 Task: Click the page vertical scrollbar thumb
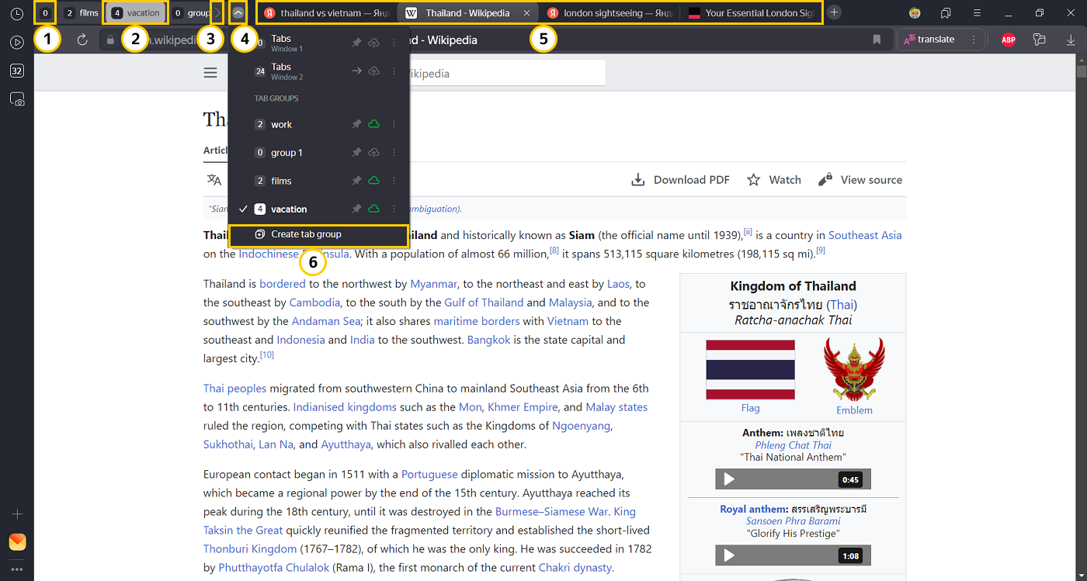click(1081, 71)
